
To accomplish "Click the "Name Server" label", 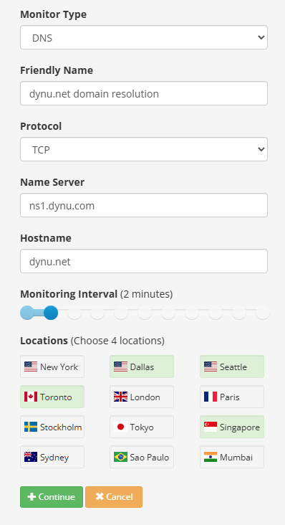I will pyautogui.click(x=52, y=182).
